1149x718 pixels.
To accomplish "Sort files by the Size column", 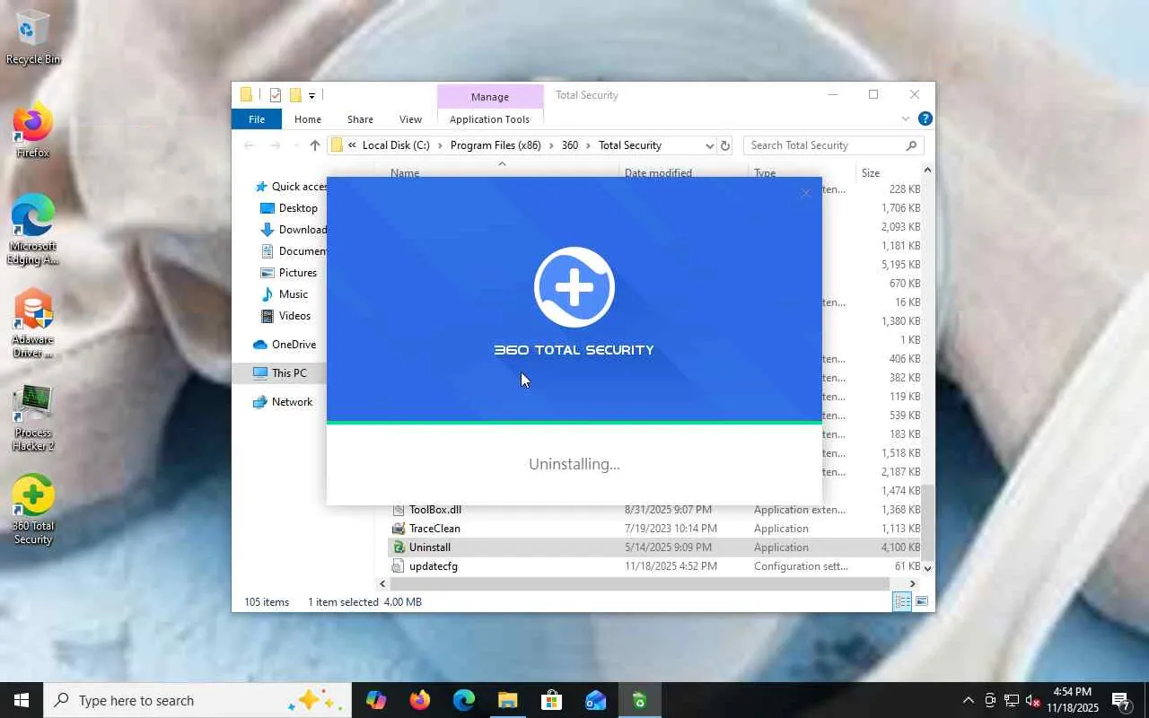I will pos(871,172).
